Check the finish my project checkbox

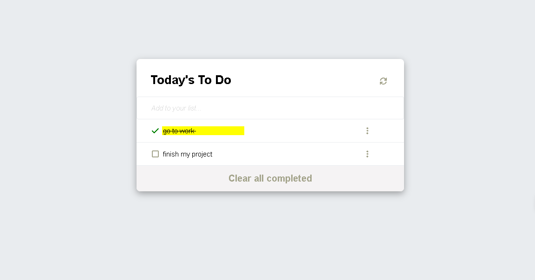pyautogui.click(x=155, y=154)
